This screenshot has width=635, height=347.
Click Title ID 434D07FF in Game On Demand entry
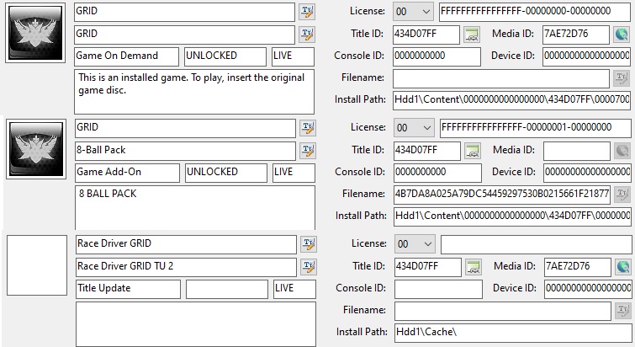(426, 35)
